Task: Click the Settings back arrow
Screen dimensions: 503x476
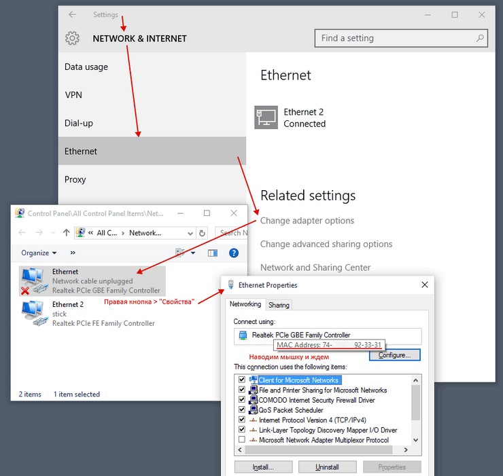Action: pos(73,14)
